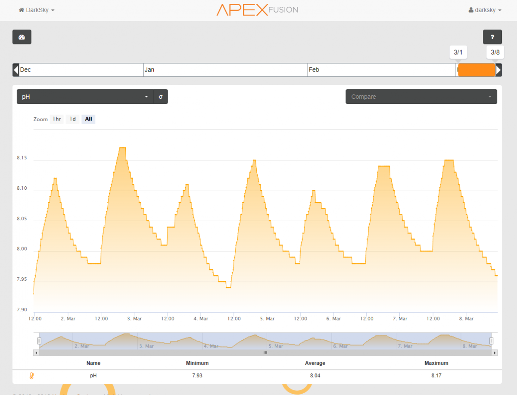Click the 8.15 y-axis label
Viewport: 517px width, 395px height.
click(22, 158)
